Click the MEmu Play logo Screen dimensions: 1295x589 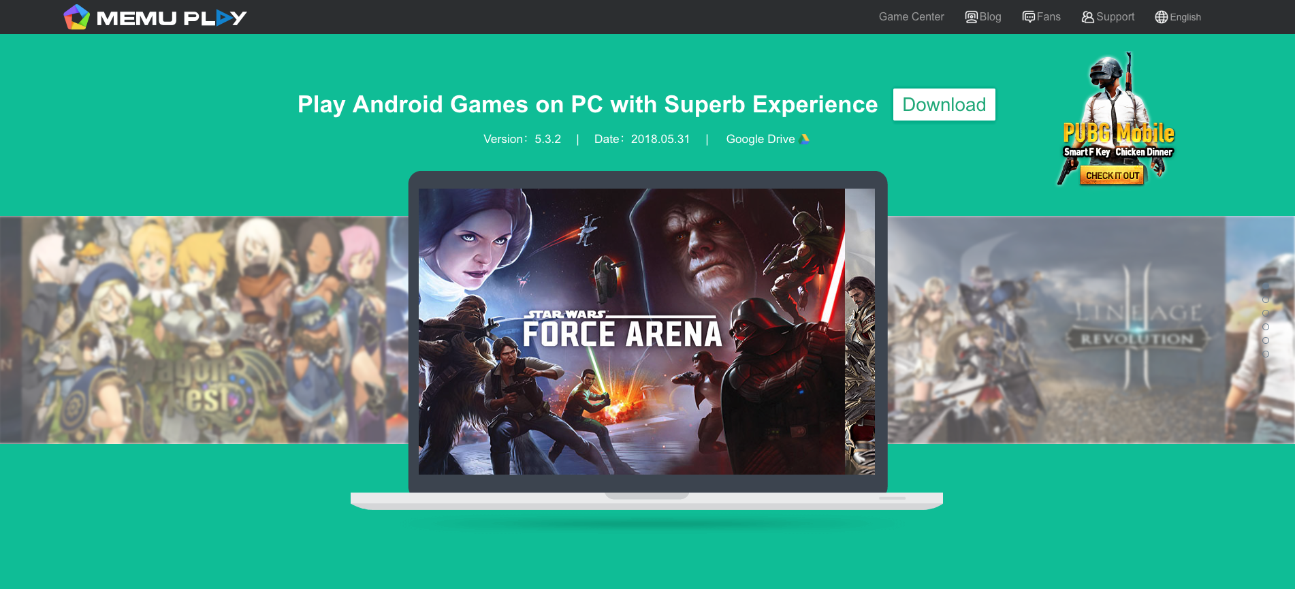[x=155, y=17]
